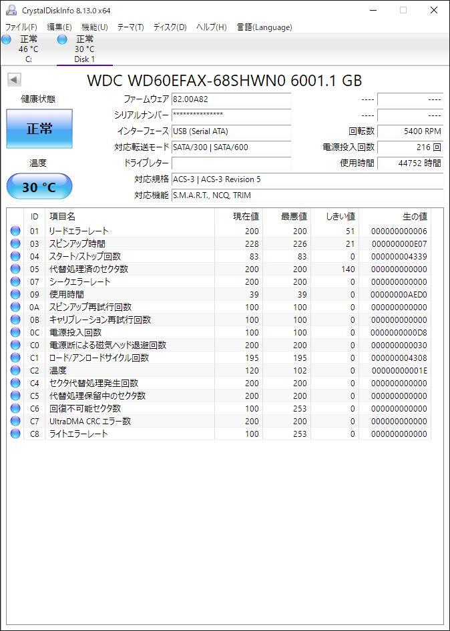Click the previous disk arrow button
Image resolution: width=450 pixels, height=631 pixels.
(14, 80)
